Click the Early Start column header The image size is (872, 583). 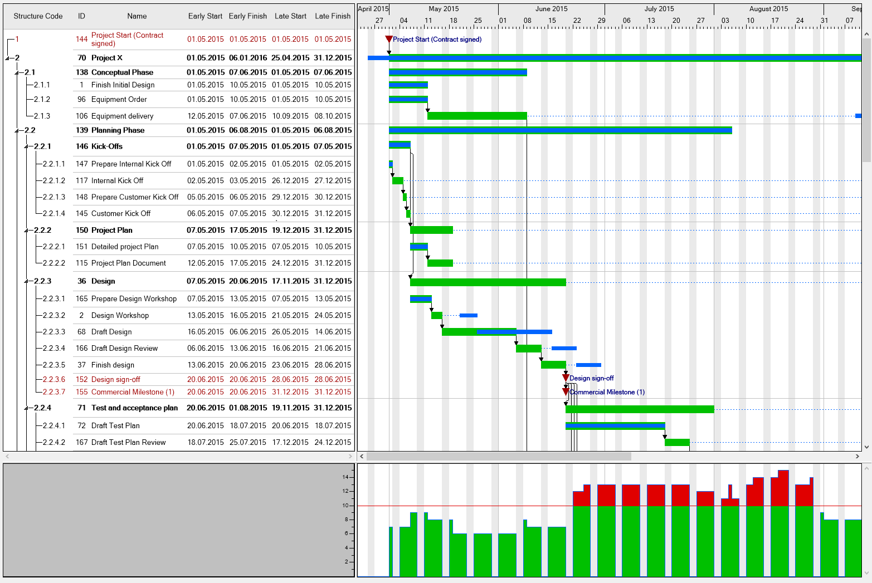coord(205,16)
